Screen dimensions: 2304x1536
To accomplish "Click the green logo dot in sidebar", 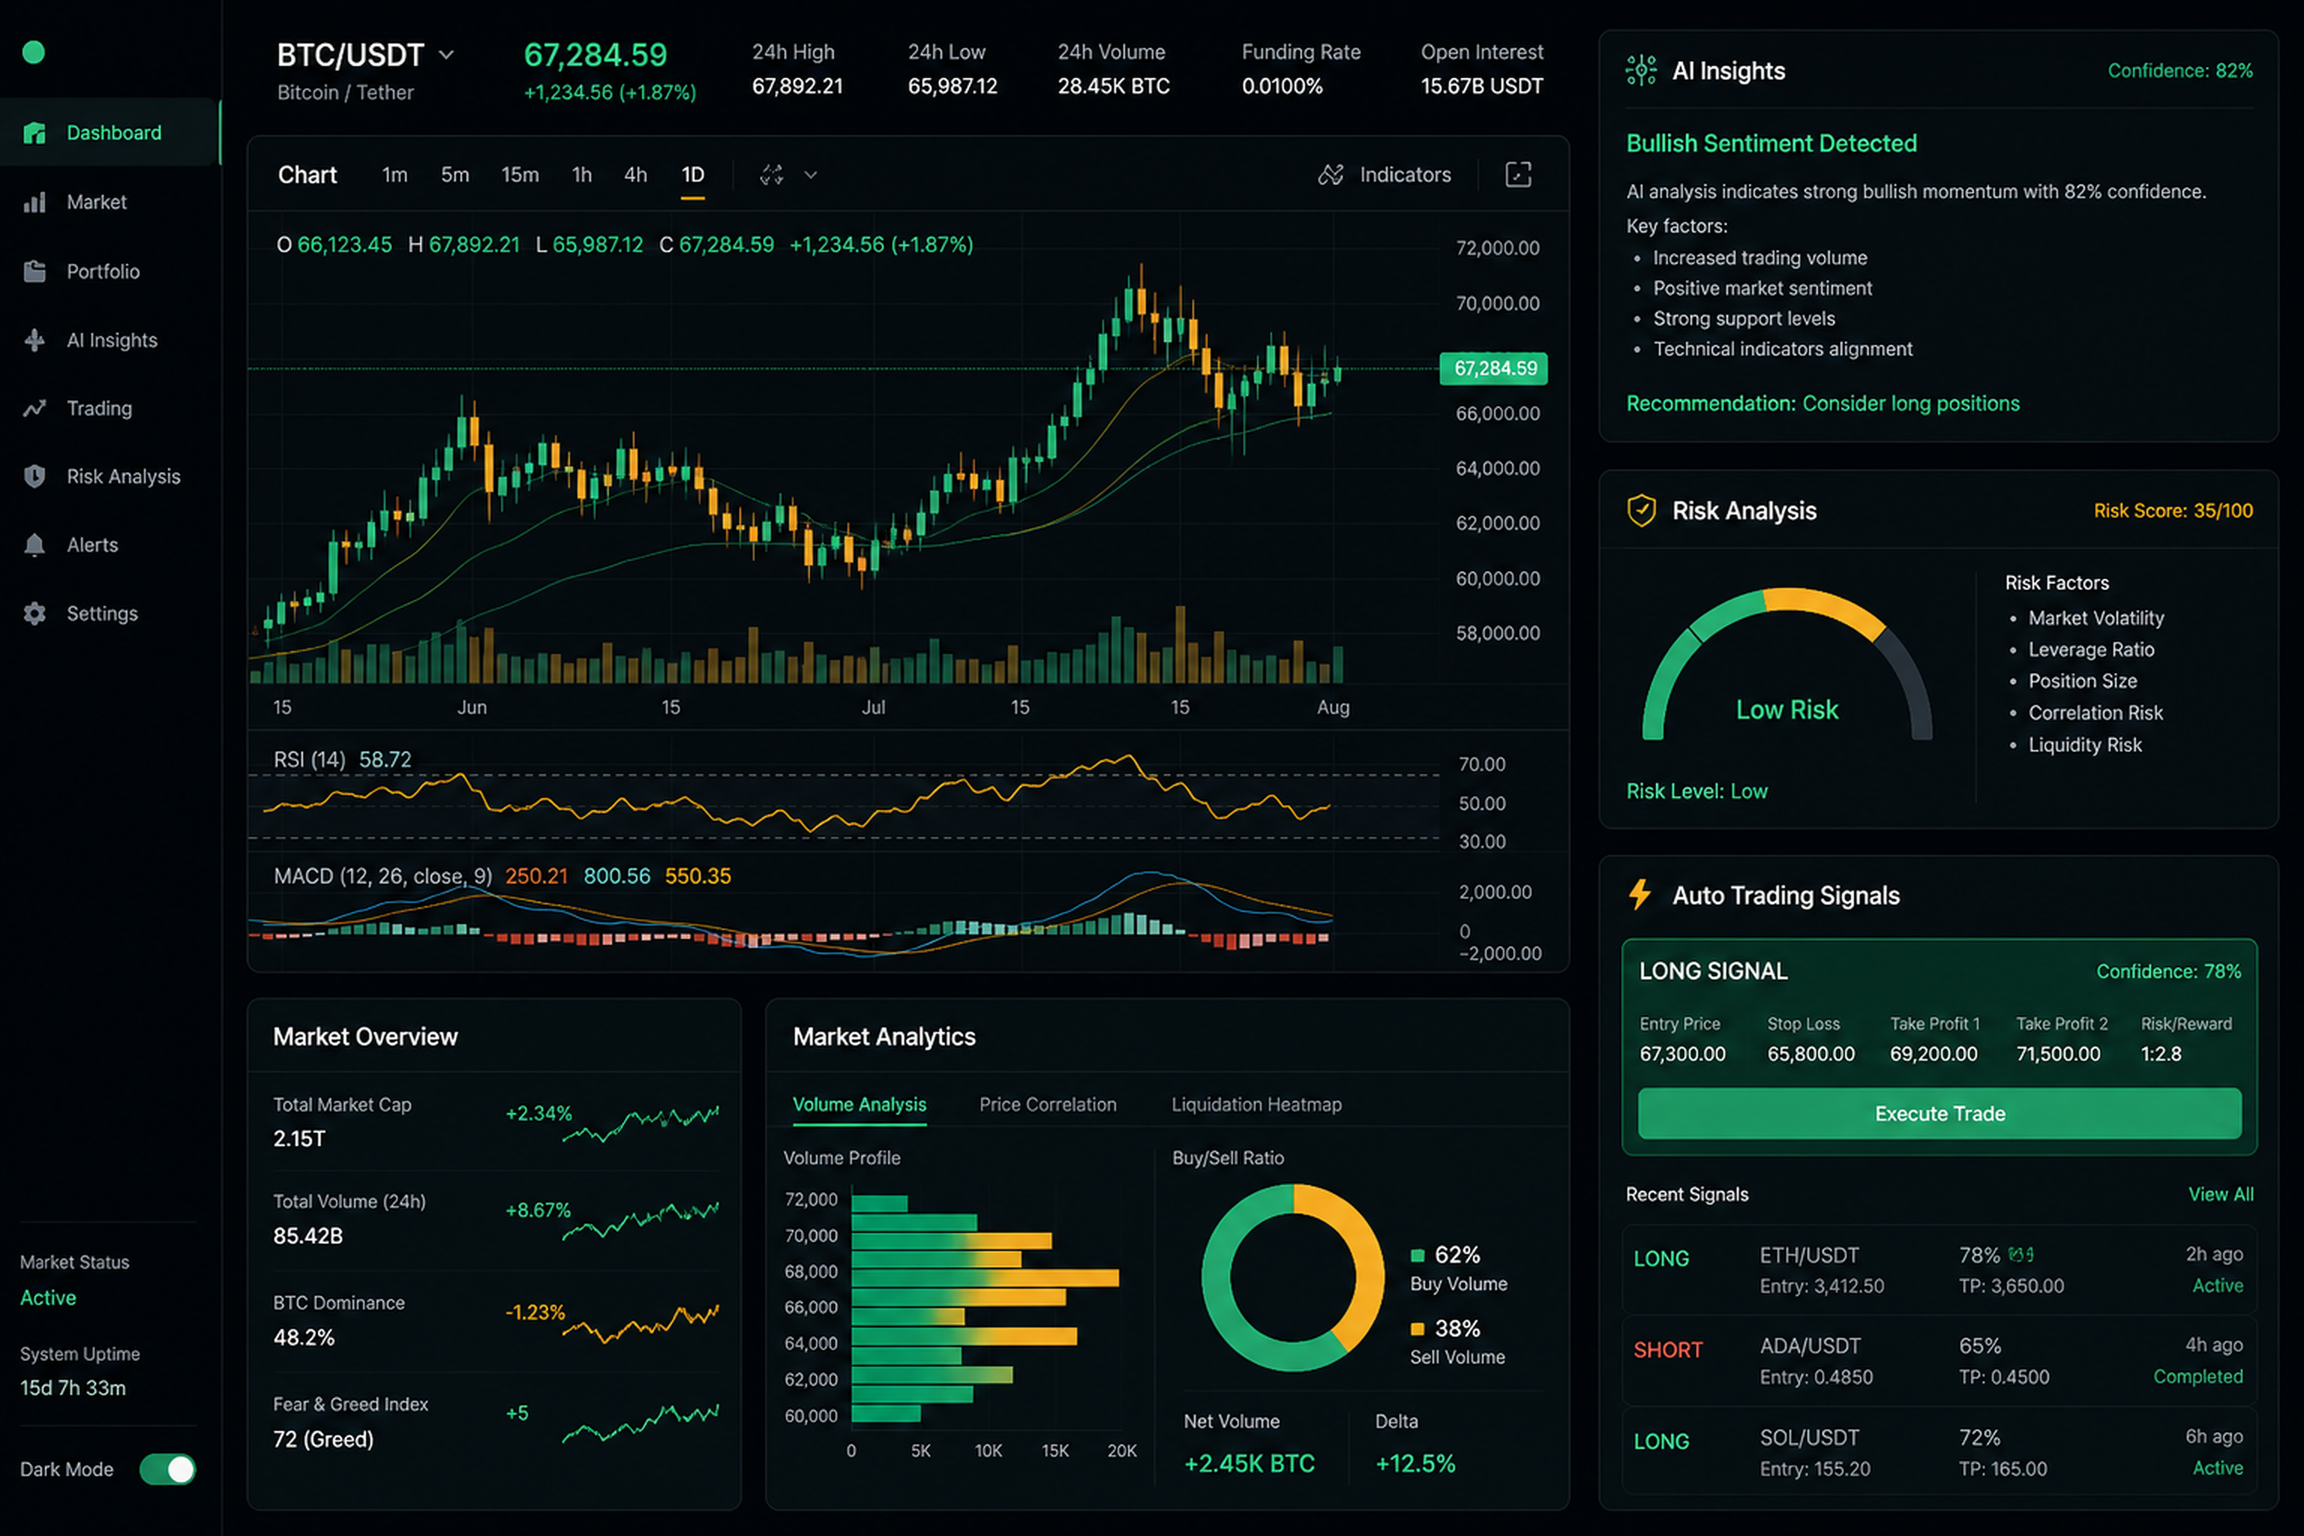I will 34,53.
